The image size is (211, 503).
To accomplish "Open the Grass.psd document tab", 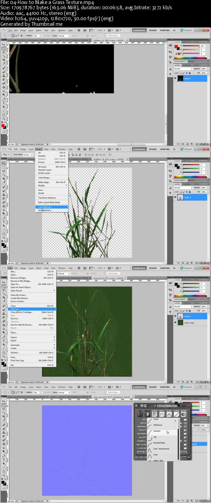I will 109,278.
